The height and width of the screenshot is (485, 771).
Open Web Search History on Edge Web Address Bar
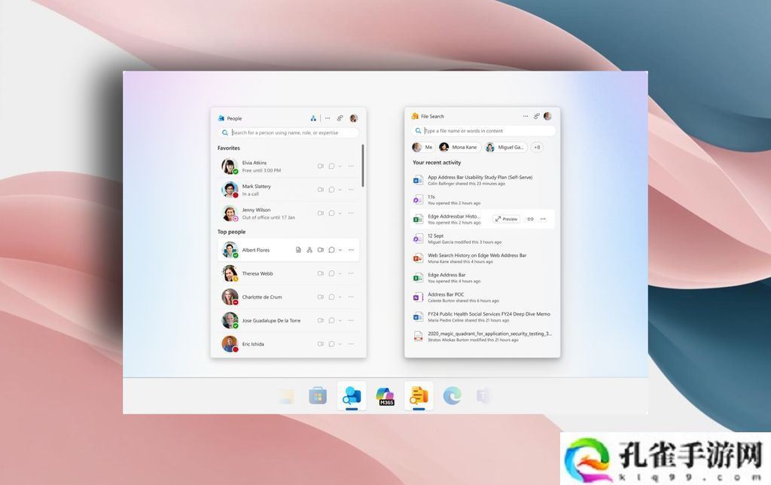pyautogui.click(x=483, y=258)
